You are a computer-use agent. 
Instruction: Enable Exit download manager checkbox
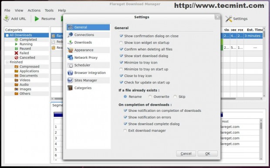(125, 131)
